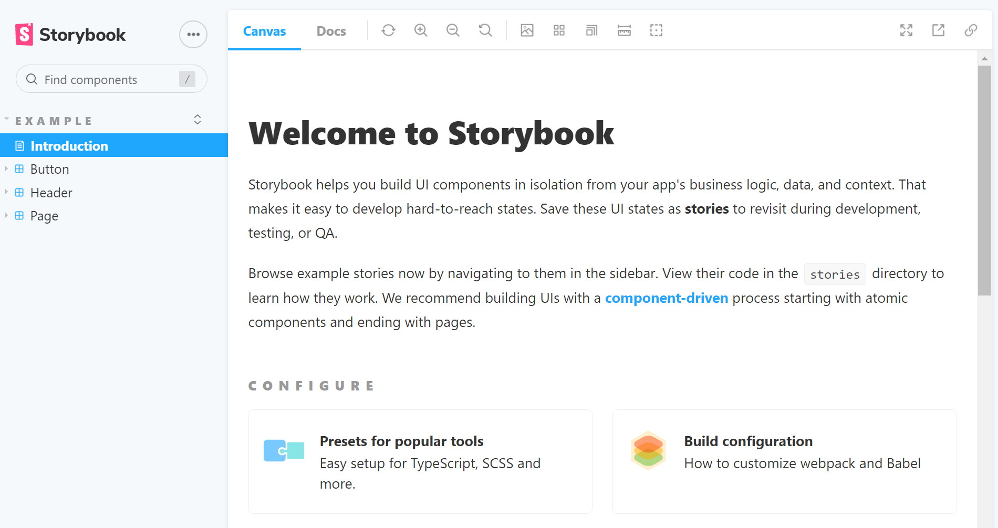Open the component-driven link

(x=667, y=298)
